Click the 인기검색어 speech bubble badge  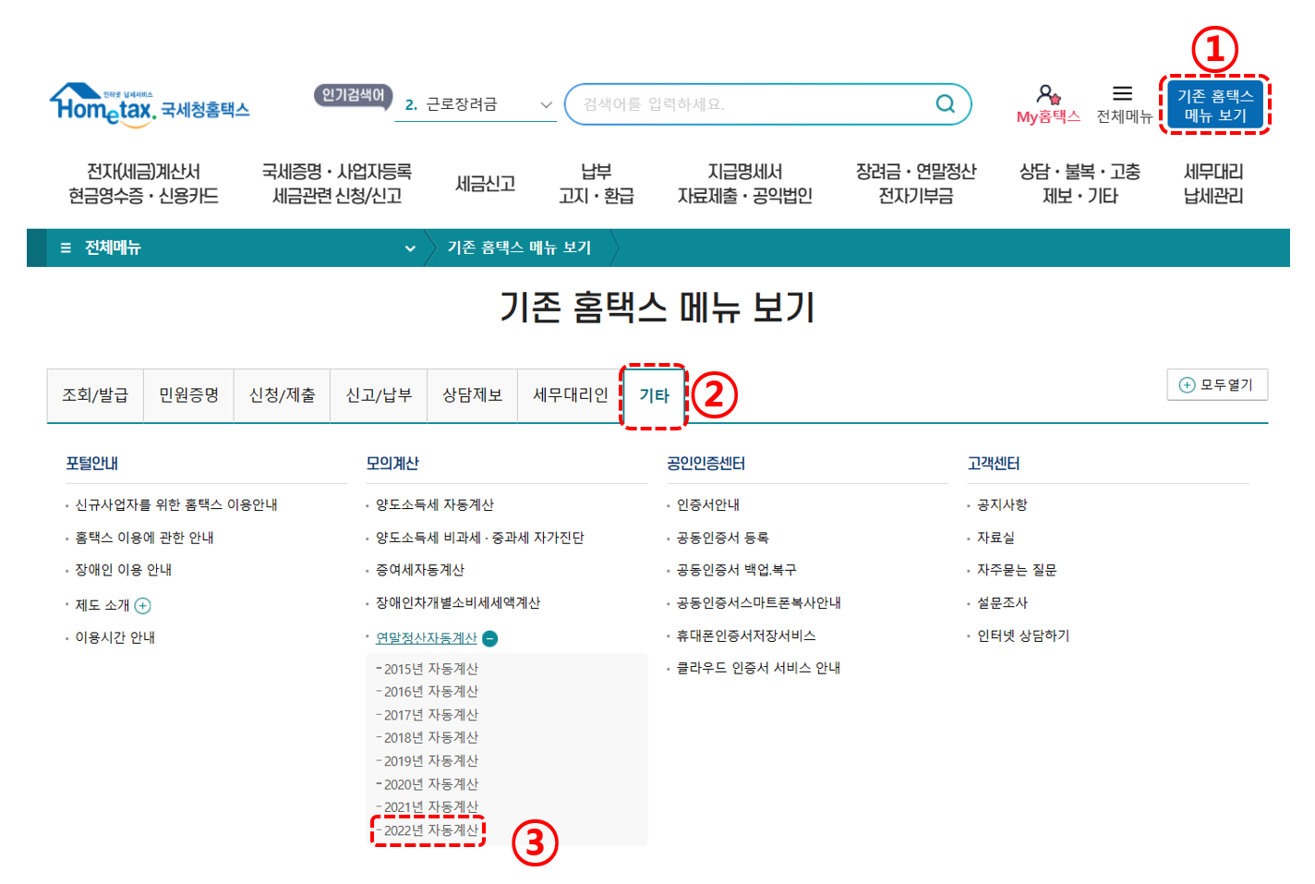(353, 96)
